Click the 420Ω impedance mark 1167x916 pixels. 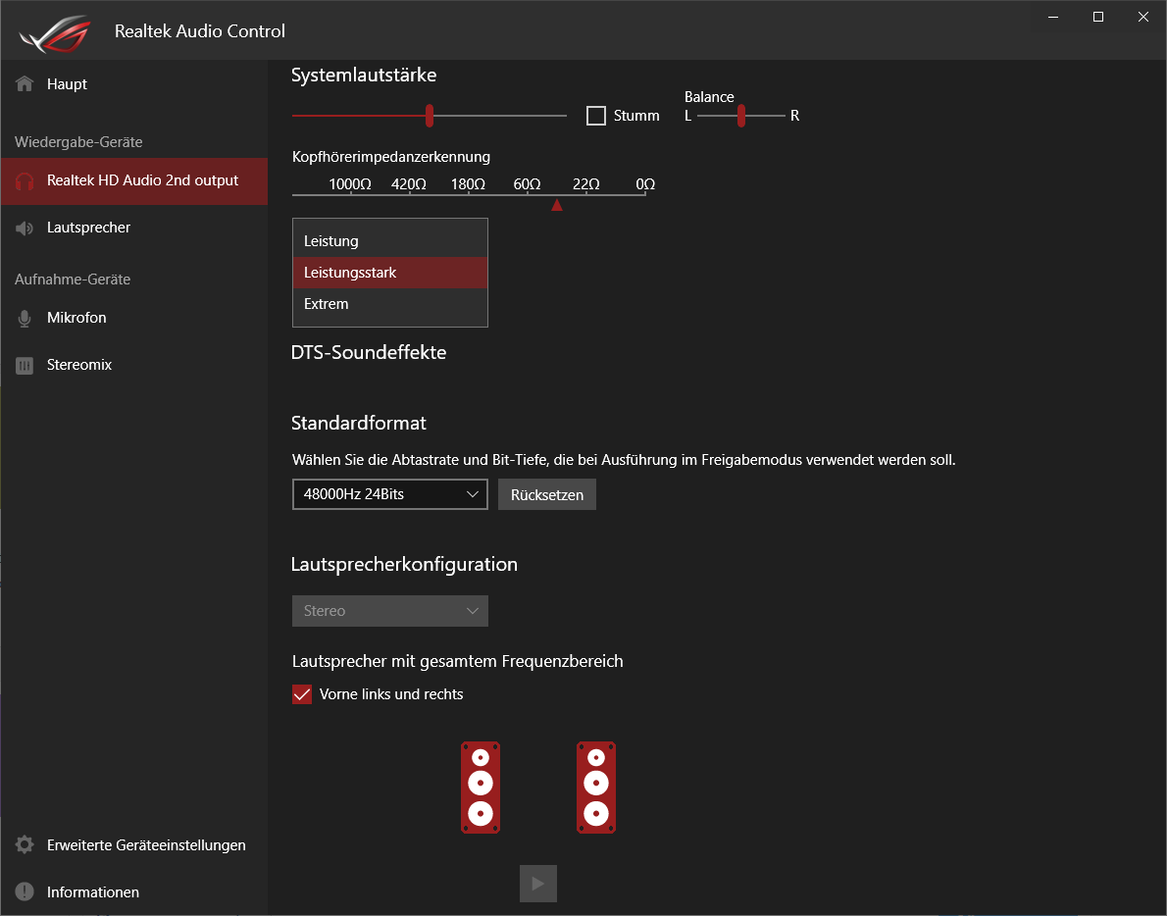click(x=409, y=184)
